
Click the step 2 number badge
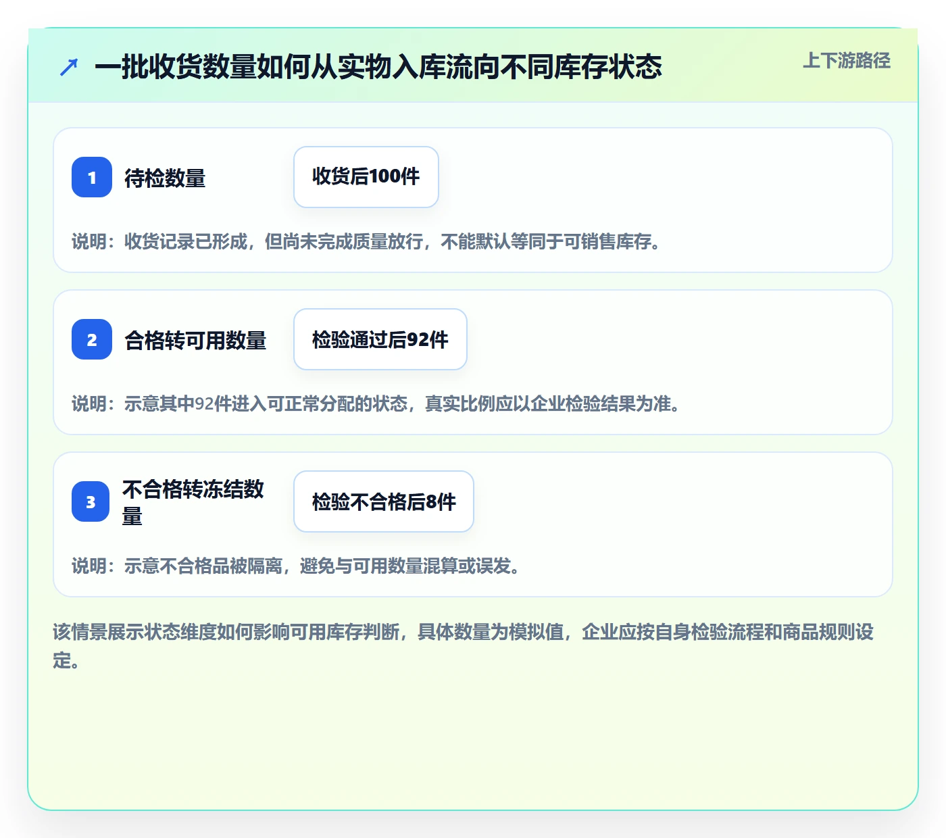(92, 339)
